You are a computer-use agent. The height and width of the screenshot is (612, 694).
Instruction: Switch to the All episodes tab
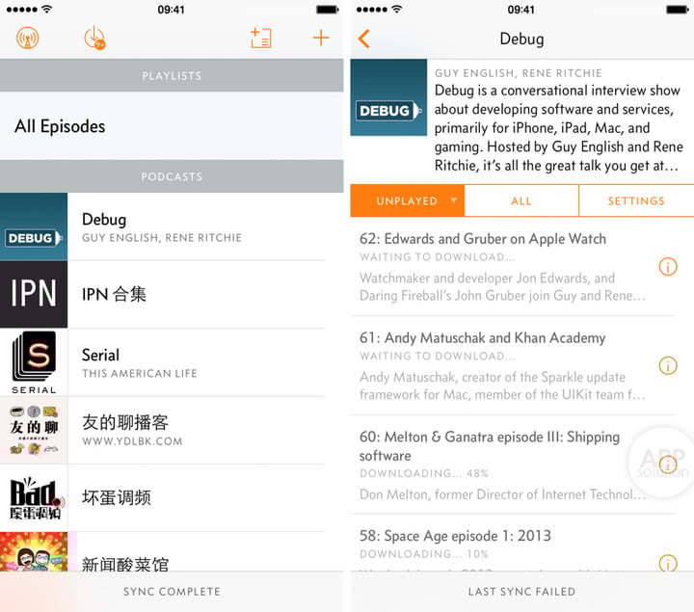pyautogui.click(x=521, y=201)
